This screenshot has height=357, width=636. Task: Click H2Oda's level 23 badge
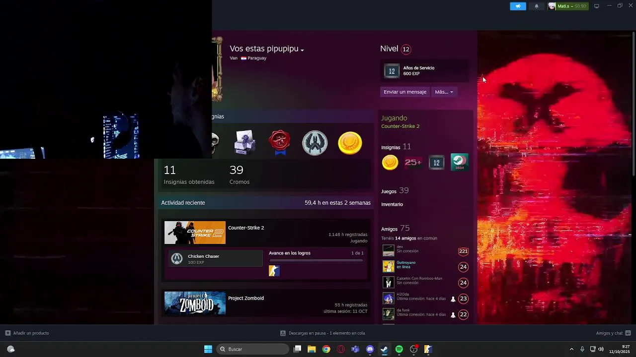(463, 298)
